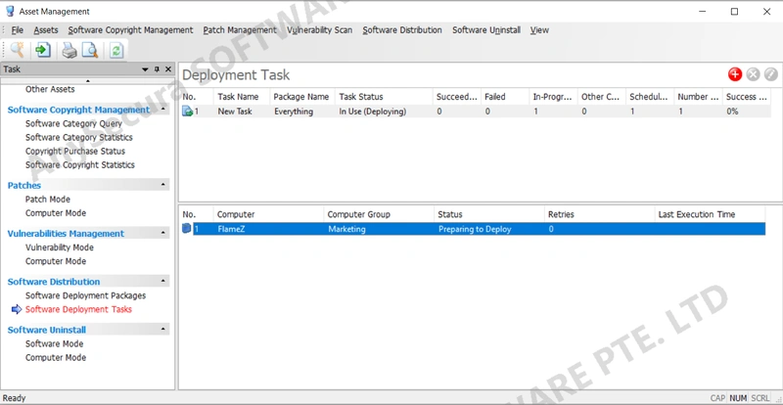Click the blue arrow beside Software Deployment Tasks
The image size is (783, 405).
point(17,309)
